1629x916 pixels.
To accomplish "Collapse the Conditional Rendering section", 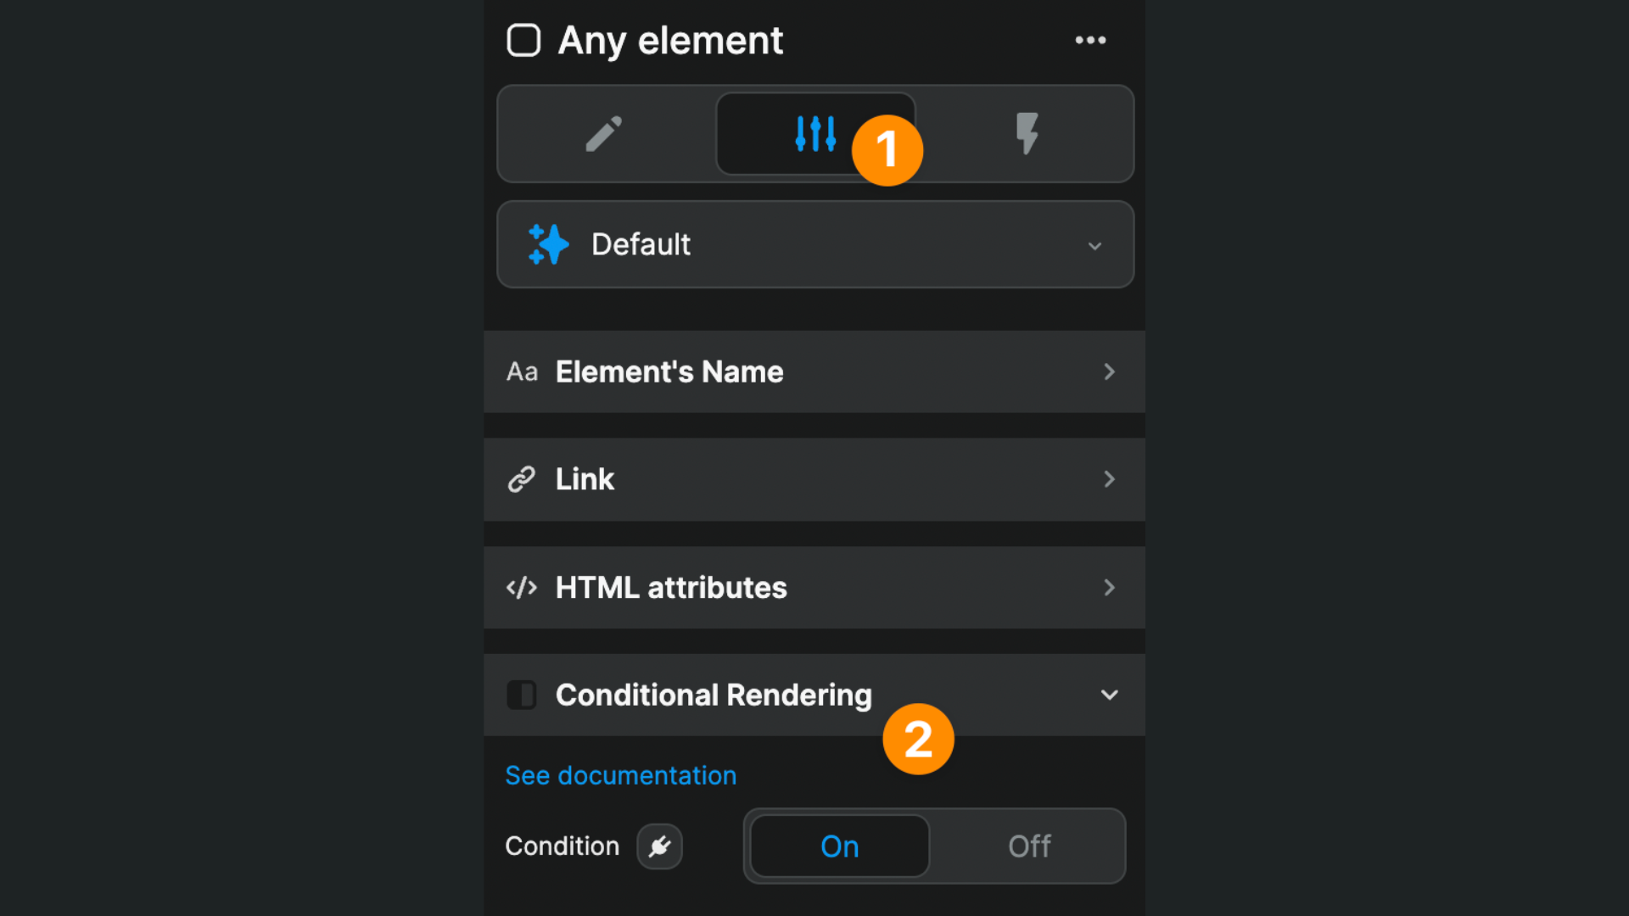I will tap(1110, 695).
